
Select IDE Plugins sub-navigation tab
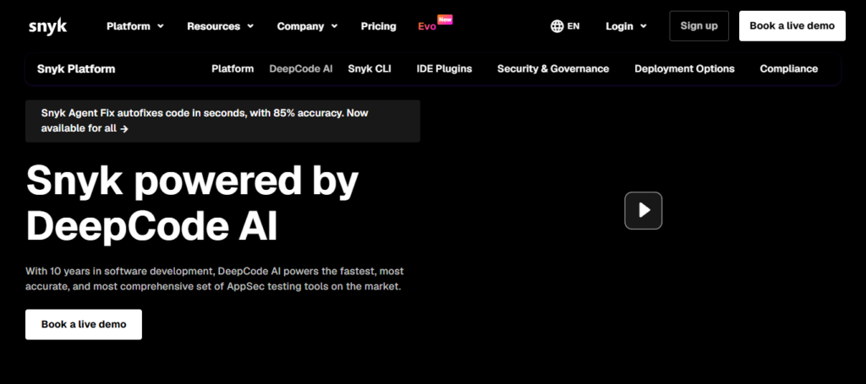pos(444,69)
